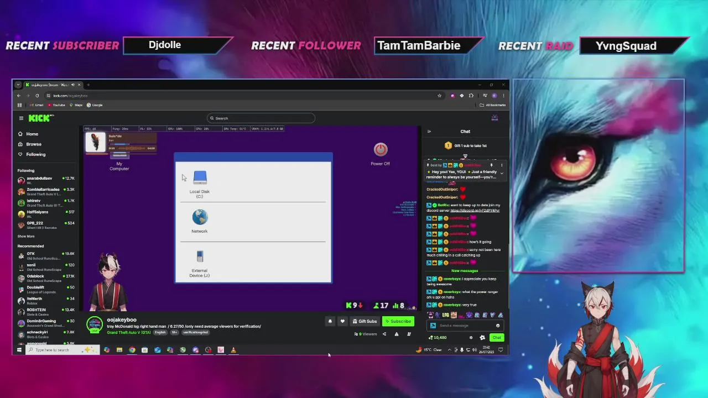Open the discord.gg link in chat
The width and height of the screenshot is (708, 398).
click(475, 211)
